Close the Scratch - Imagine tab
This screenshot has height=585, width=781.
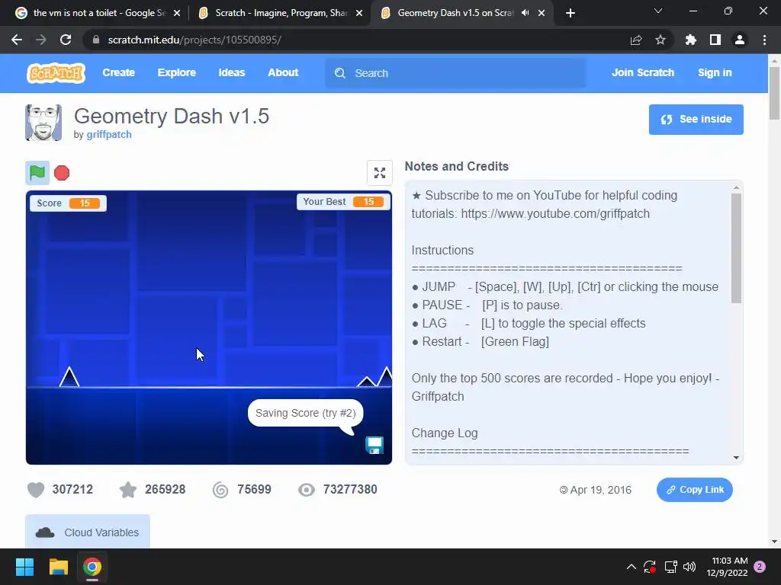tap(359, 13)
